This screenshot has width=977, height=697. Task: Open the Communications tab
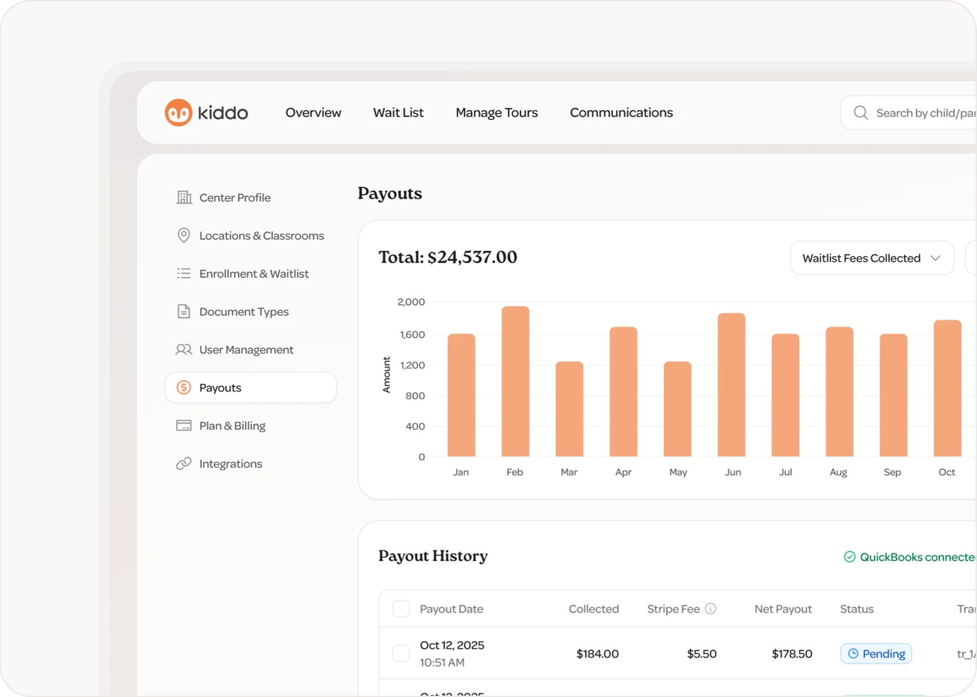click(621, 112)
